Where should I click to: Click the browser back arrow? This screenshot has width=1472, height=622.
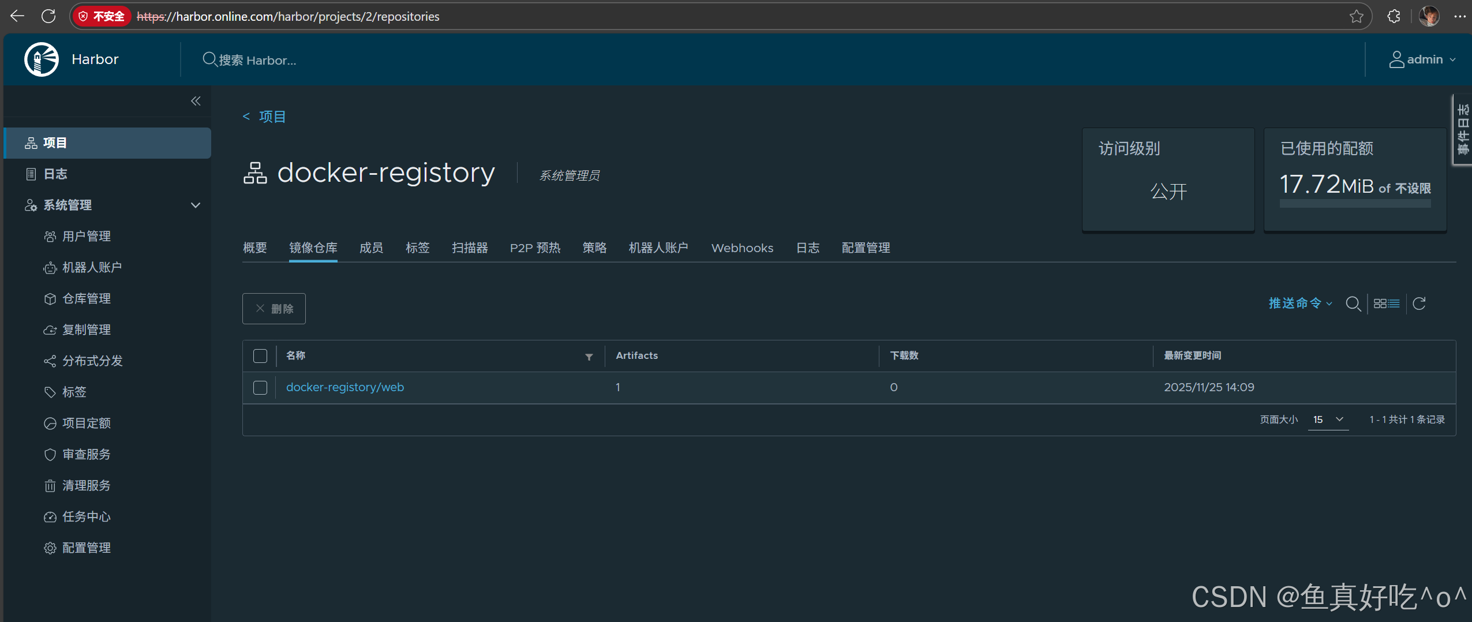coord(17,16)
